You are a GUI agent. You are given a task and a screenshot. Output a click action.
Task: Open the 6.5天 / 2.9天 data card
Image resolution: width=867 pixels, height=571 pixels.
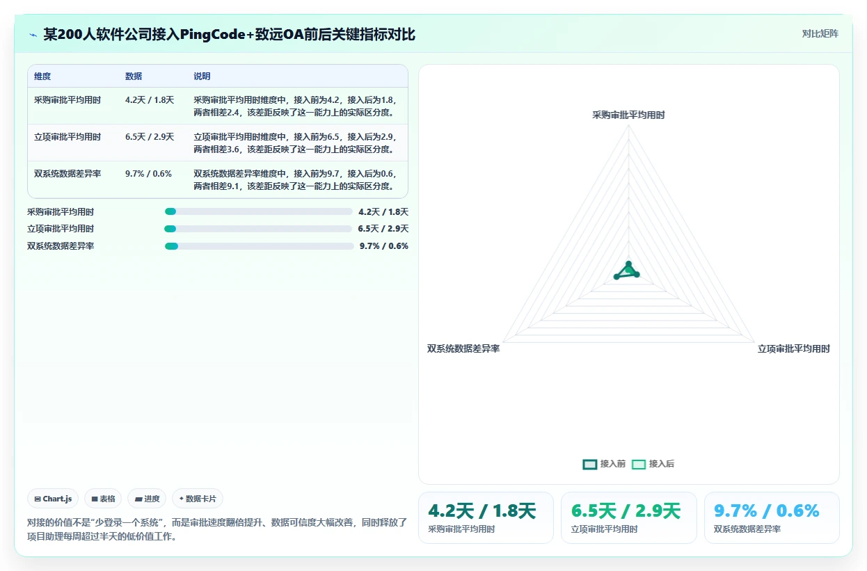tap(628, 517)
